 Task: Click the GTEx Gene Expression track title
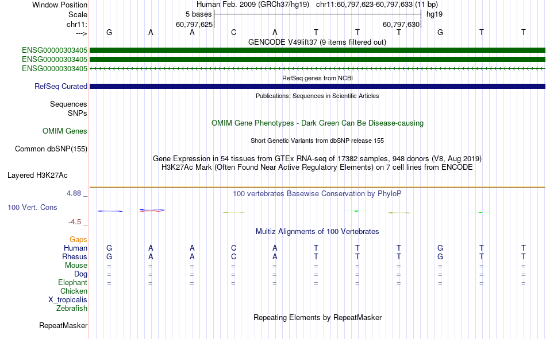[x=317, y=158]
